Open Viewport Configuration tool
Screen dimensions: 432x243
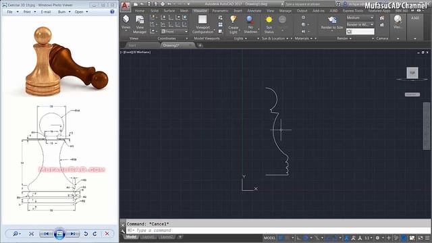(x=202, y=24)
